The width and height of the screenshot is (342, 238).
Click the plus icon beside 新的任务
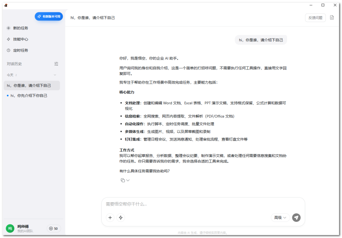click(x=9, y=28)
